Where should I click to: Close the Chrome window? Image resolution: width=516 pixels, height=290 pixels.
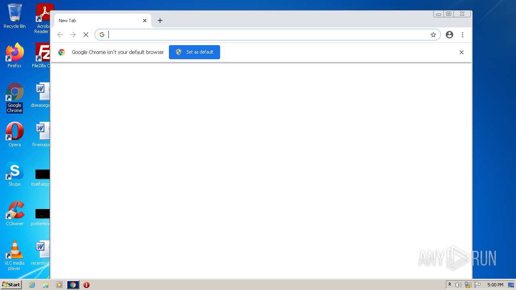(x=462, y=14)
